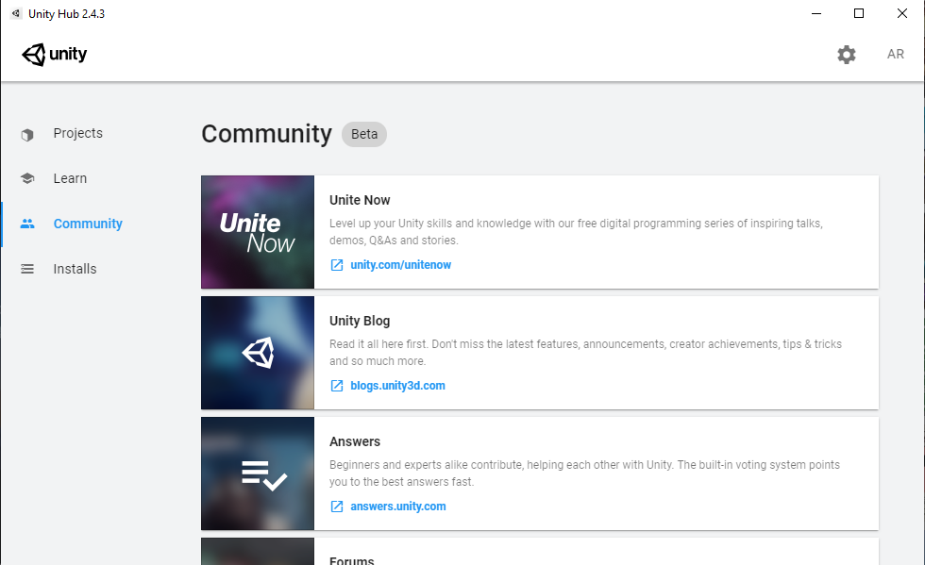Click the Unite Now thumbnail image
The width and height of the screenshot is (925, 565).
click(257, 232)
